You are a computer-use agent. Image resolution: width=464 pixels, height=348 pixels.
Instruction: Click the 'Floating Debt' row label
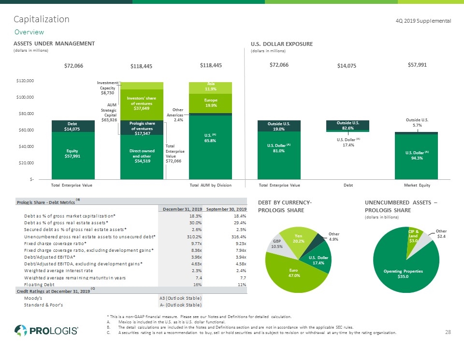coord(39,285)
